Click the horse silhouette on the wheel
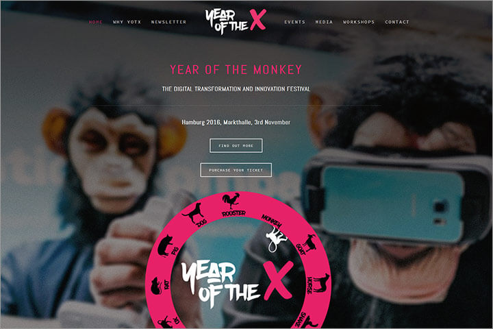 pos(322,282)
